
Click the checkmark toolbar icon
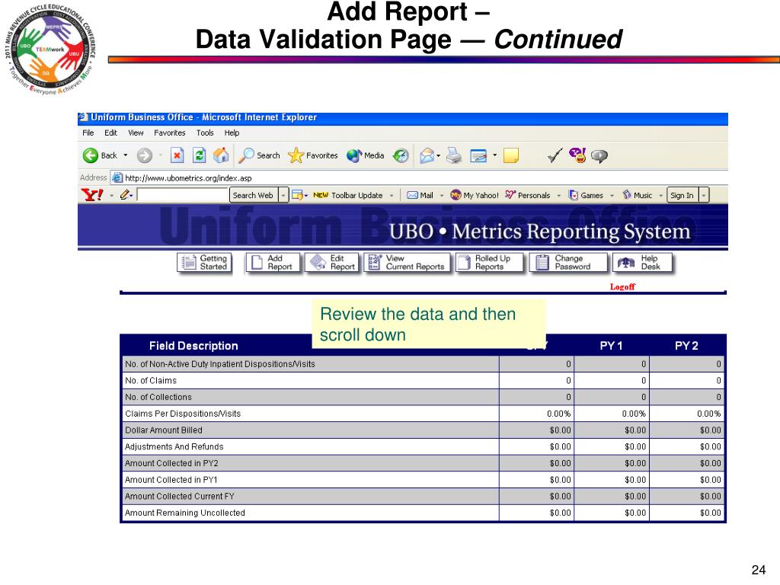(555, 155)
